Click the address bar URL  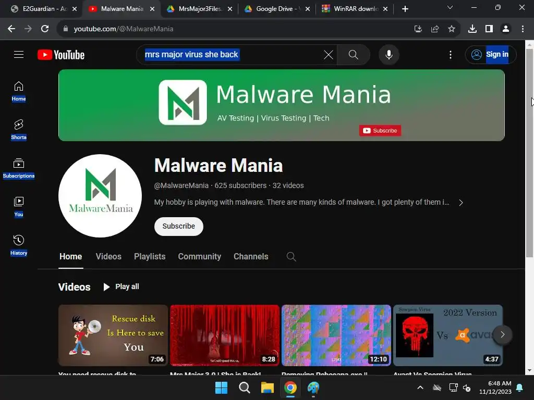tap(123, 29)
